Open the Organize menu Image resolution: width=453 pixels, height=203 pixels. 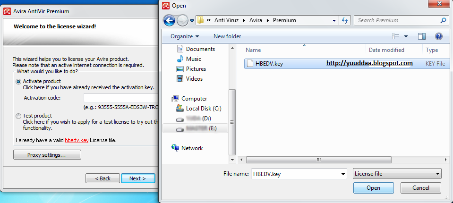[x=185, y=36]
